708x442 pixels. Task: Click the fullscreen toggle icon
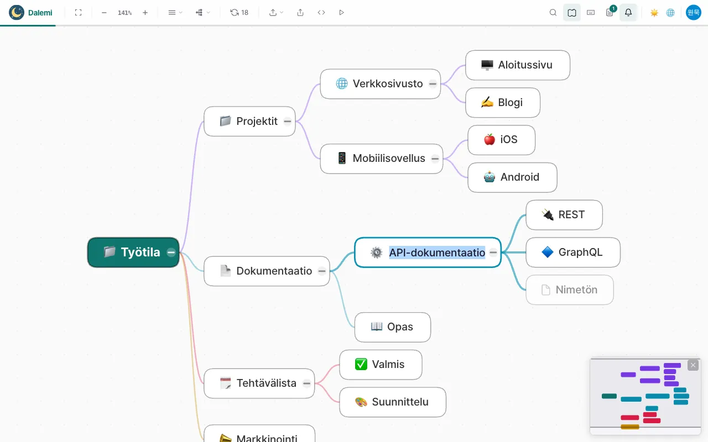78,12
